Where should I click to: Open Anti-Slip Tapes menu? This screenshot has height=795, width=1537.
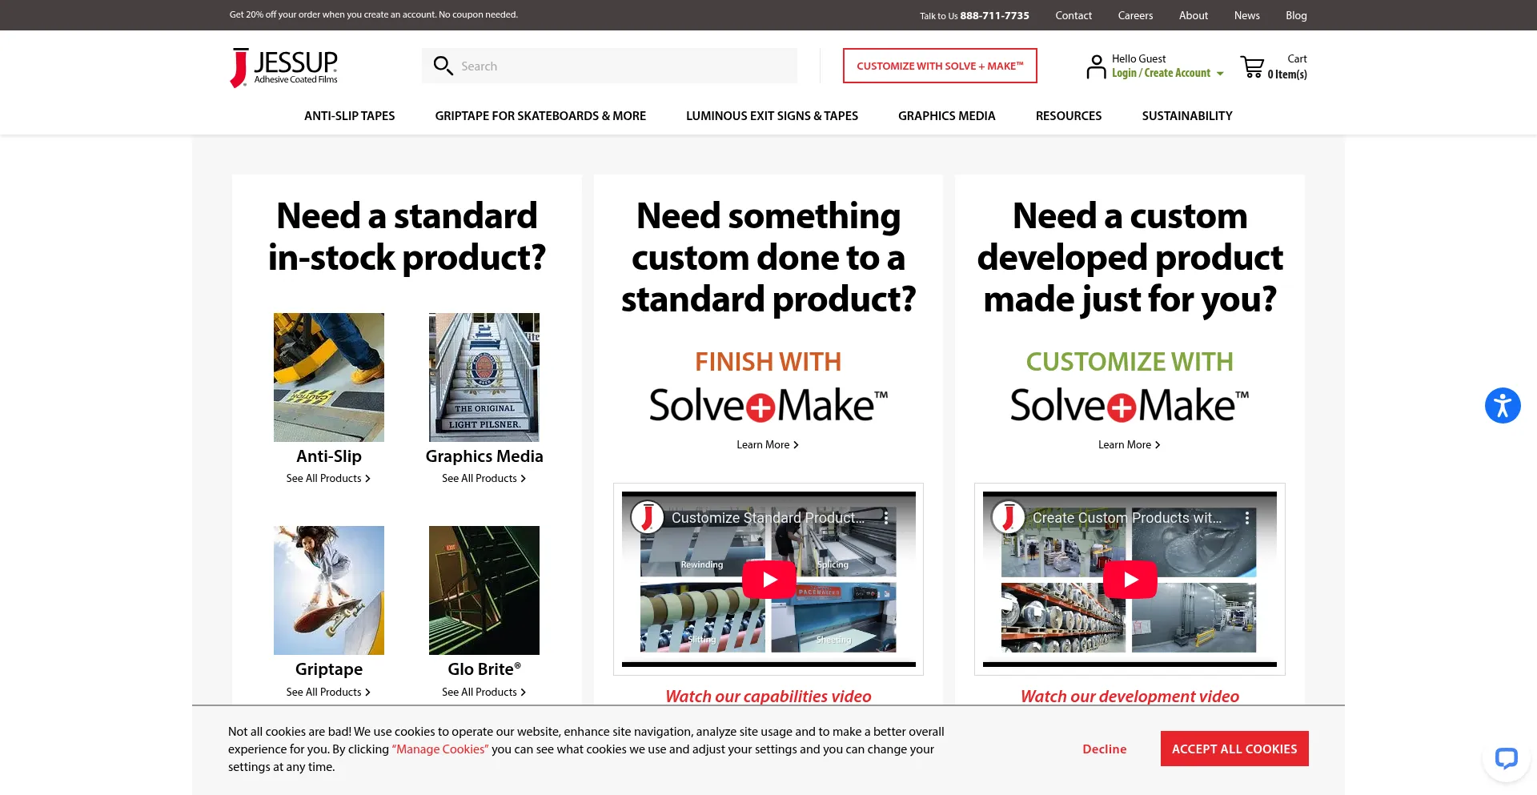349,116
